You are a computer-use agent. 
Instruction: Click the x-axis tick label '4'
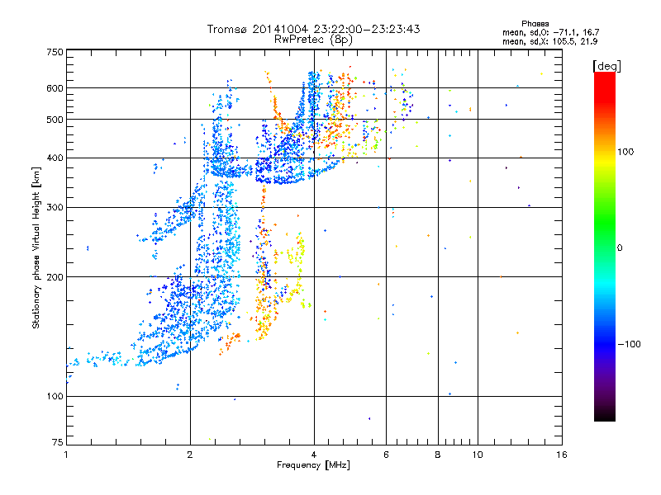coord(314,455)
